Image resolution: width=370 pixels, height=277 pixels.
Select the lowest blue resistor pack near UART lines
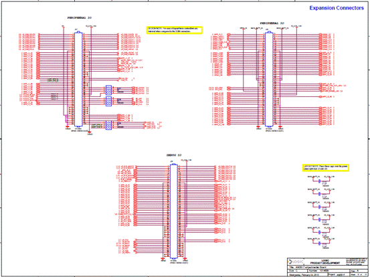pyautogui.click(x=108, y=125)
